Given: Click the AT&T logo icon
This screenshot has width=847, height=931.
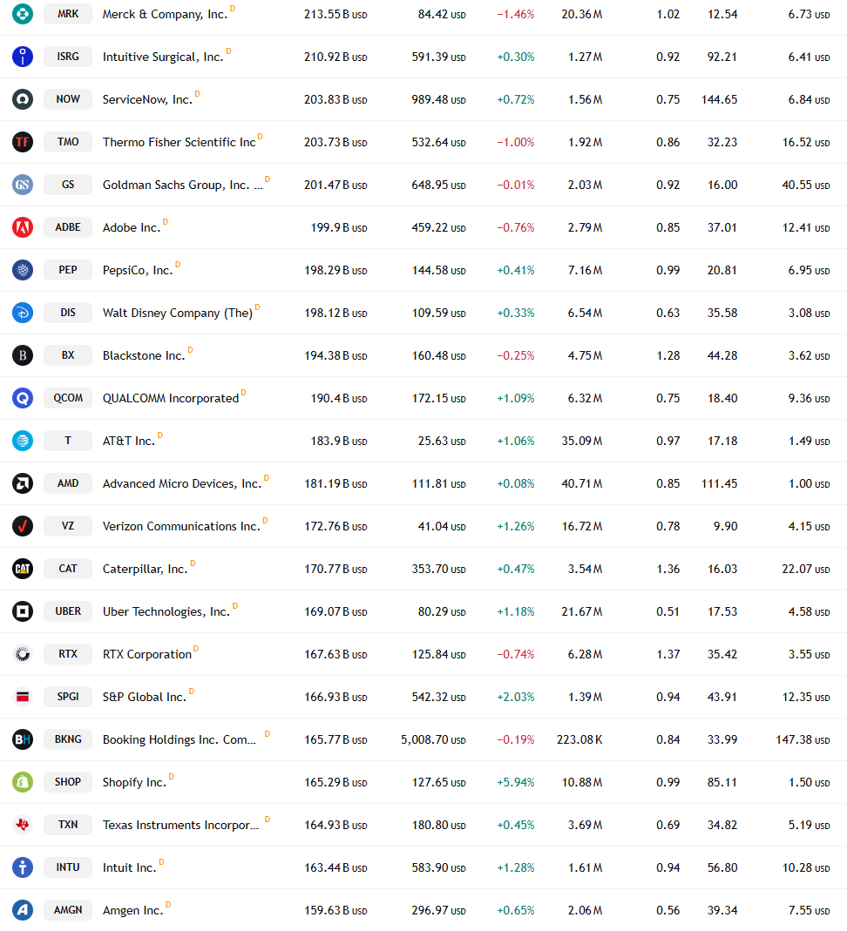Looking at the screenshot, I should coord(23,441).
